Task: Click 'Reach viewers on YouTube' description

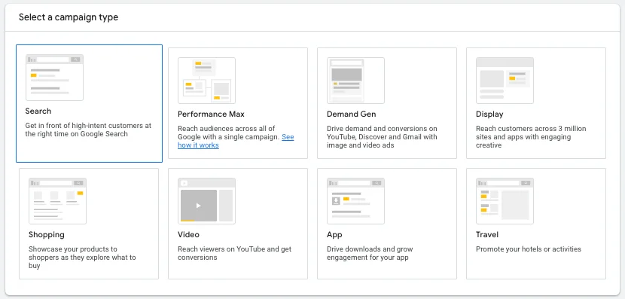Action: [234, 253]
